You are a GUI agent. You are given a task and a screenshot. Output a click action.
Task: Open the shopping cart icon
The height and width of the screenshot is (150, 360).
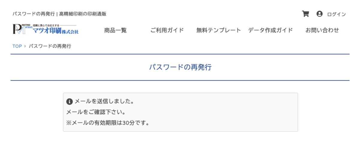pos(305,14)
